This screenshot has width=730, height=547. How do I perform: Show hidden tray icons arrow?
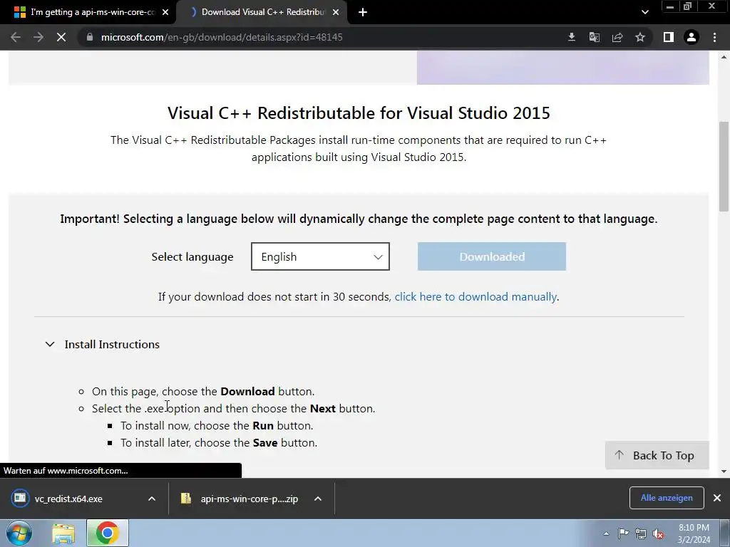point(606,533)
